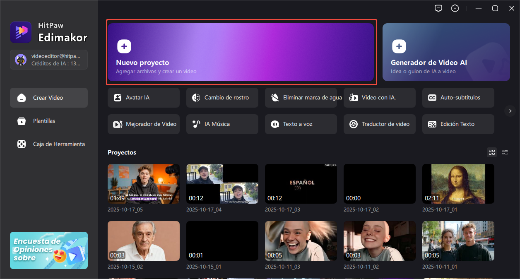Open the Avatar IA tool
Image resolution: width=520 pixels, height=279 pixels.
(x=143, y=98)
